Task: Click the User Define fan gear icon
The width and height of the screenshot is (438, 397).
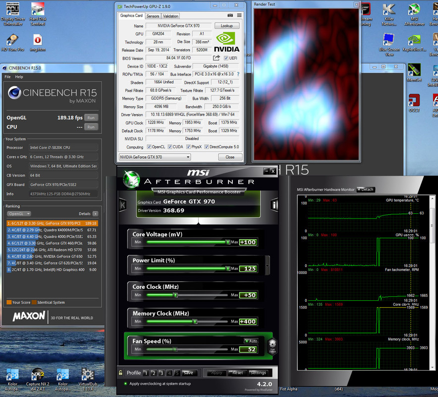Action: click(273, 346)
